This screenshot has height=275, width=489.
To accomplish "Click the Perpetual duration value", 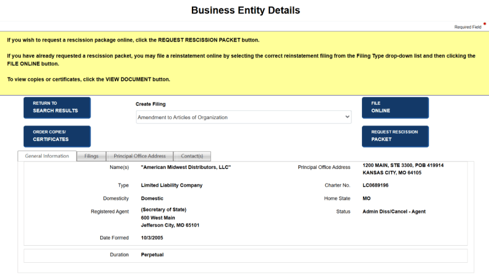I will pyautogui.click(x=152, y=255).
